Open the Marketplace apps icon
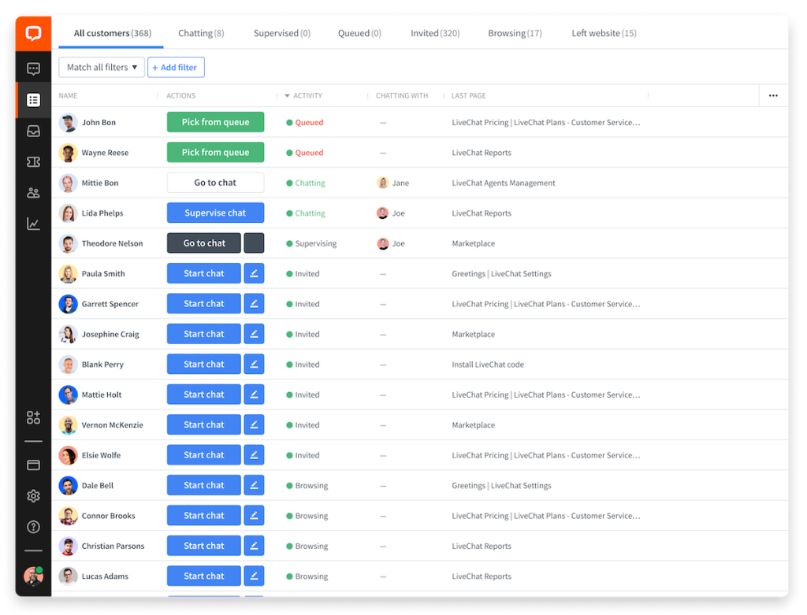Screen dimensions: 807x615 pos(33,417)
